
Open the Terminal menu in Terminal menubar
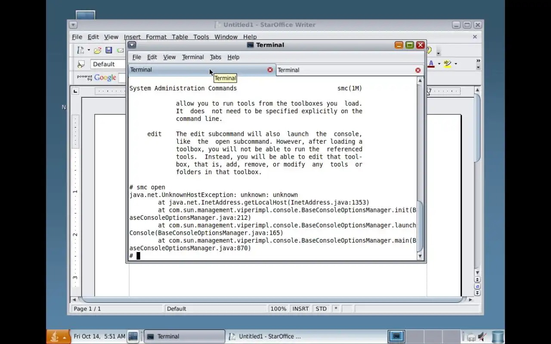click(193, 57)
